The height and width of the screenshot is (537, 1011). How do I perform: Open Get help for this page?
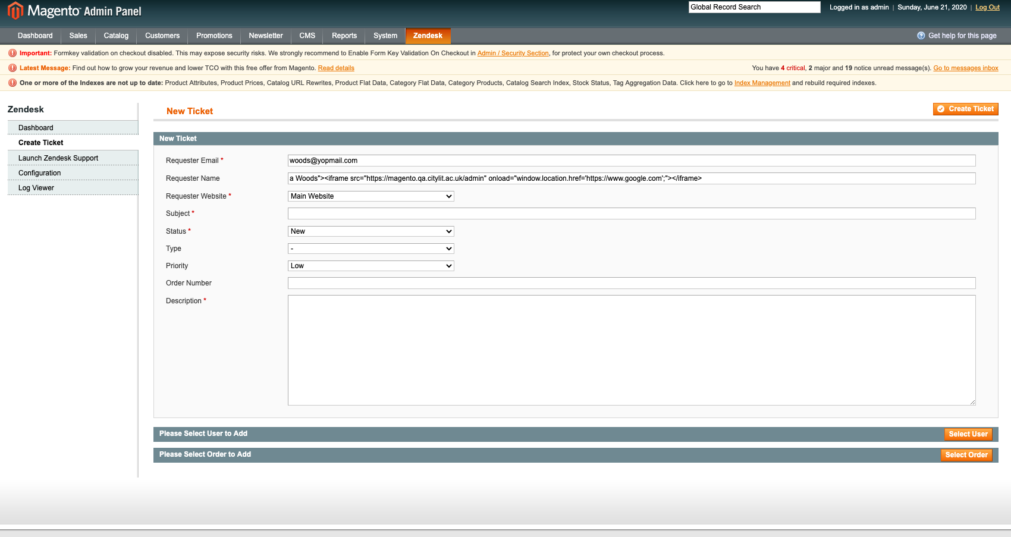[x=962, y=36]
